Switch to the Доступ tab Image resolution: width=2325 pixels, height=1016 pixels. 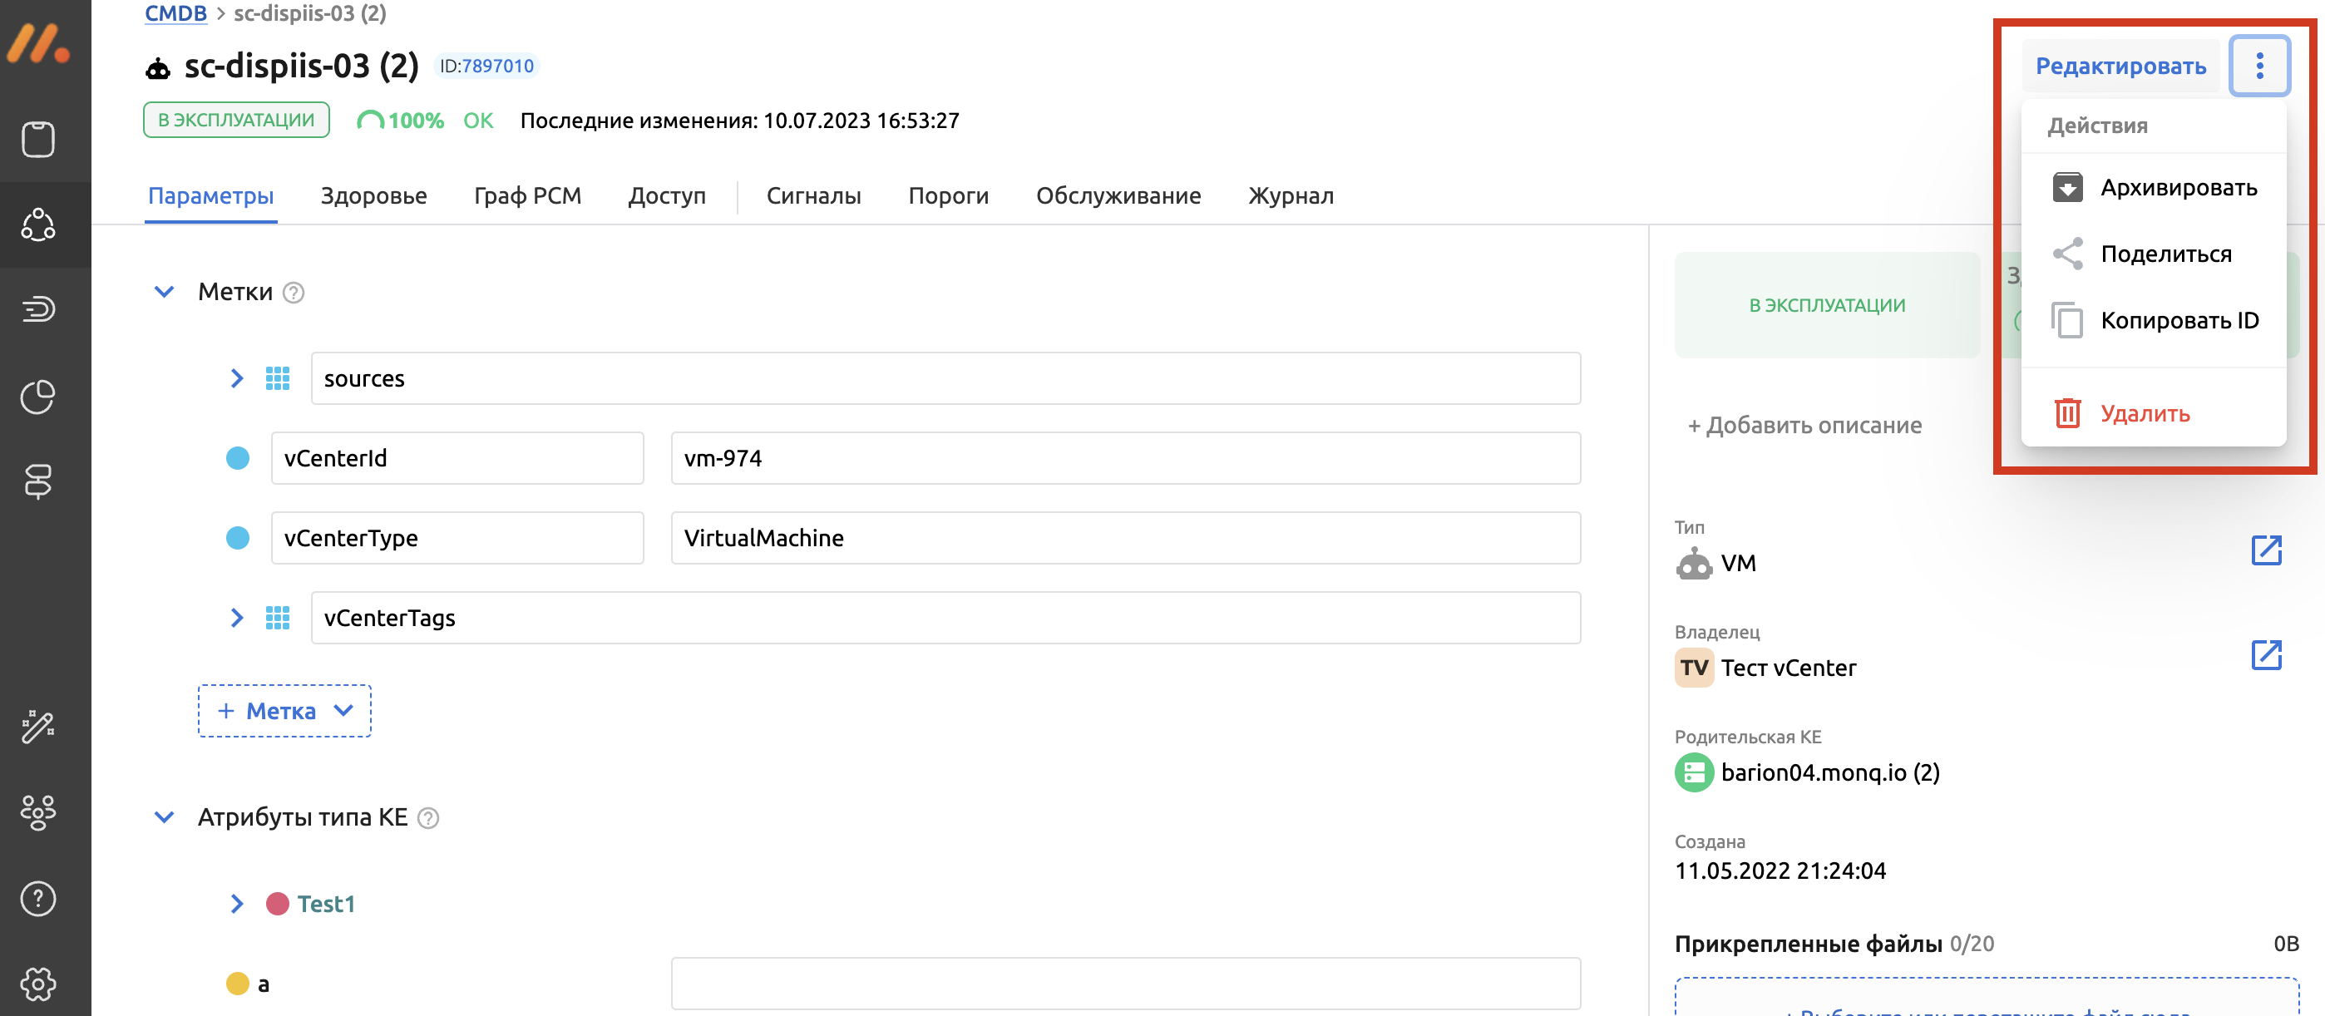(x=667, y=196)
